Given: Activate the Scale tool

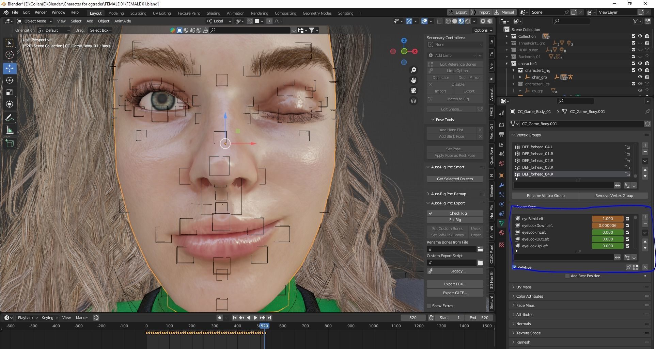Looking at the screenshot, I should 10,92.
